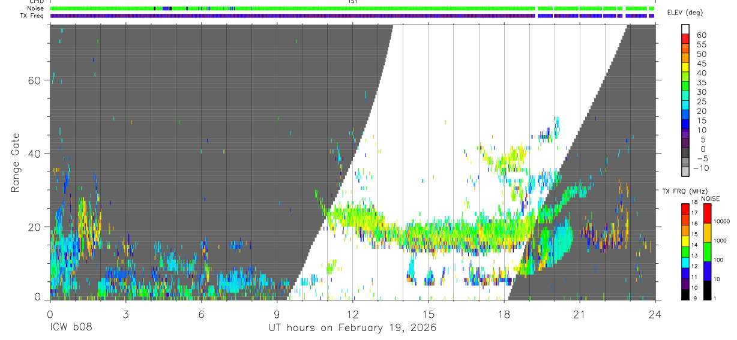Viewport: 737px width, 340px height.
Task: Click the 'UT hours on February 19, 2026' axis title
Action: [352, 328]
